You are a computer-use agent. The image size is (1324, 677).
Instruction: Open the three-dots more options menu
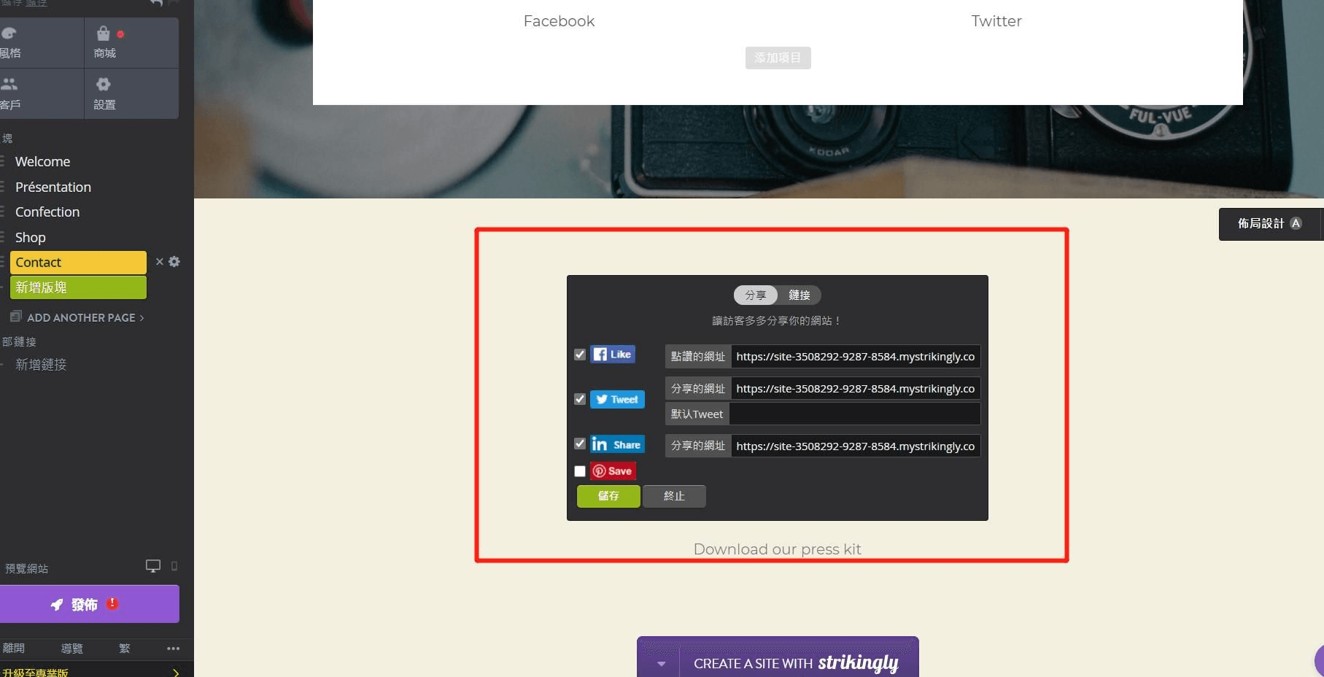pyautogui.click(x=173, y=649)
